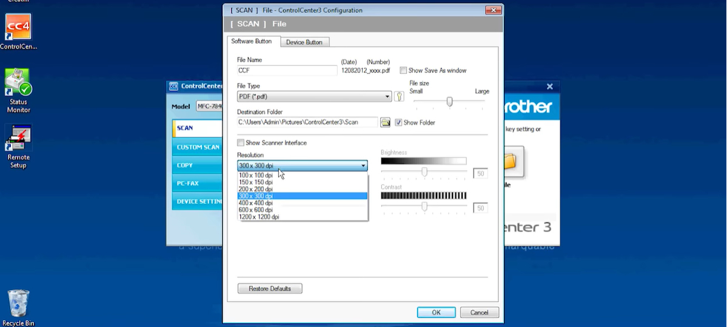Browse for destination folder icon
Screen dimensions: 727x327
coord(385,122)
